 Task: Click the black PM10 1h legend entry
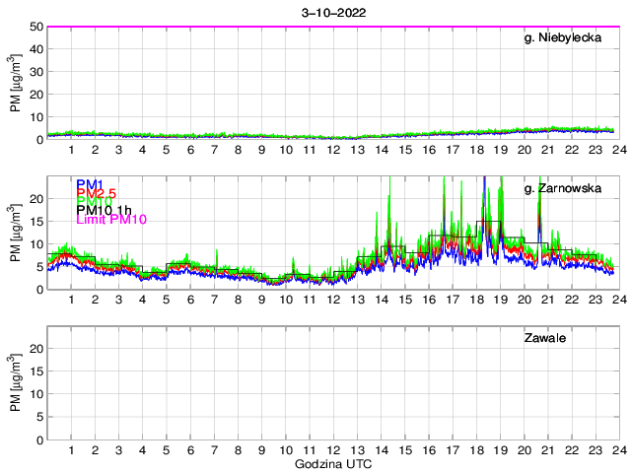point(105,210)
